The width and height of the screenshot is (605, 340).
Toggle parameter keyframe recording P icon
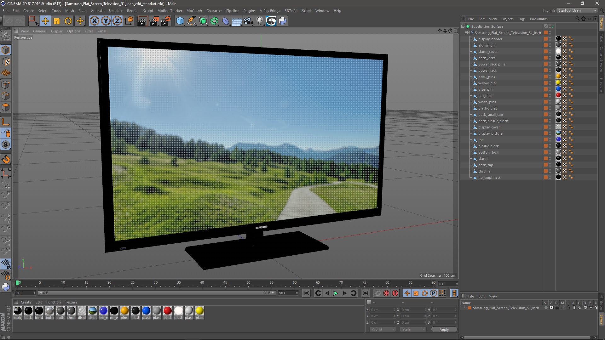[x=434, y=293]
